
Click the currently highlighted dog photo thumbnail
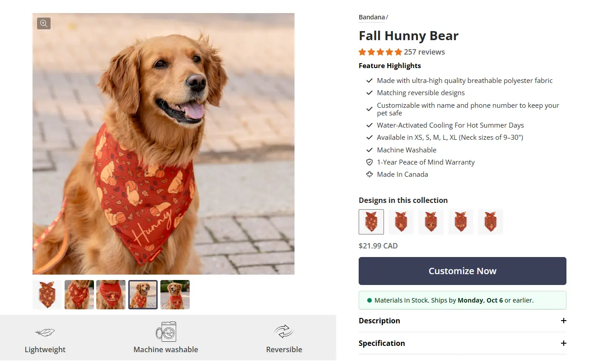(x=143, y=294)
